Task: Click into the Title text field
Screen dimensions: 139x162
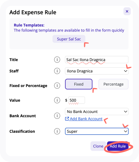Action: coord(97,60)
